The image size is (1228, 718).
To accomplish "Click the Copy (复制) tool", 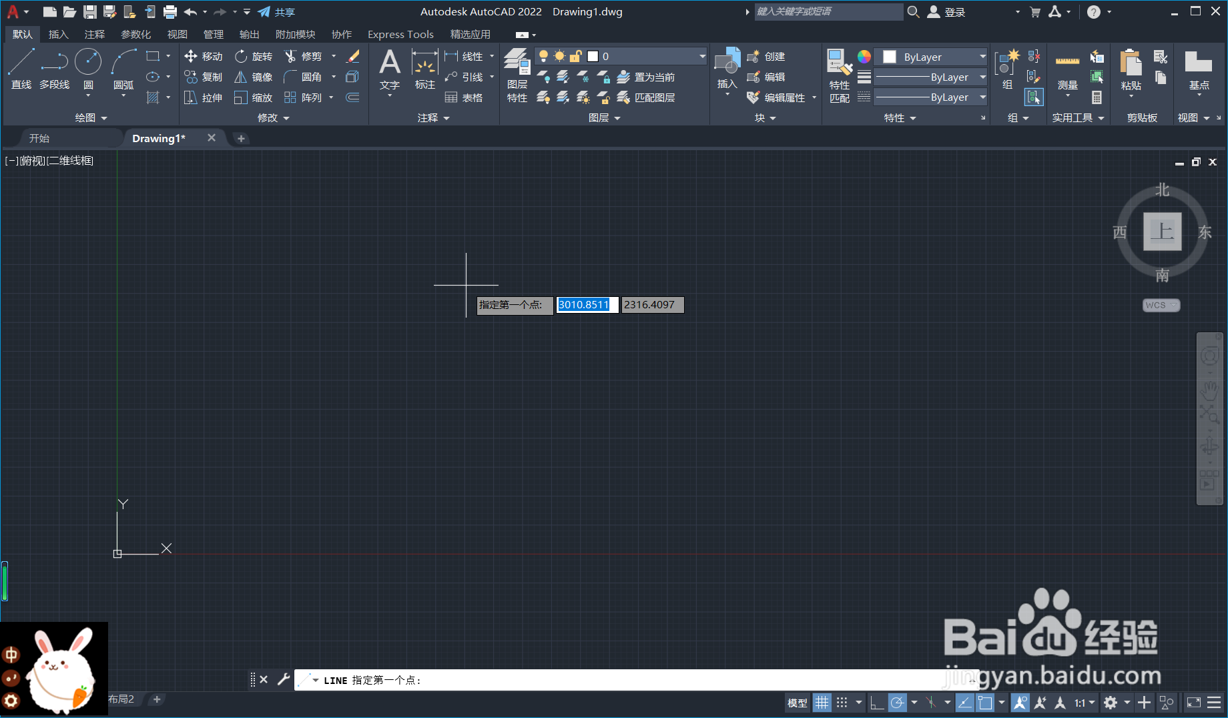I will (204, 77).
